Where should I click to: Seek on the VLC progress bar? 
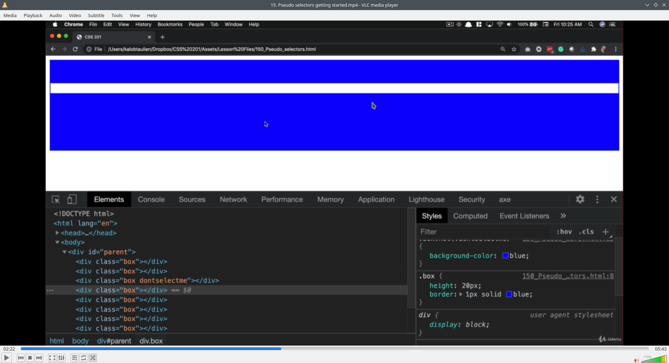[334, 349]
